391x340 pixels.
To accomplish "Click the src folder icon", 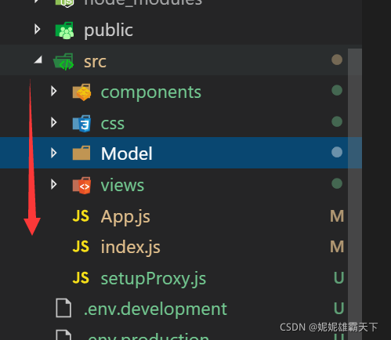I will pyautogui.click(x=63, y=62).
